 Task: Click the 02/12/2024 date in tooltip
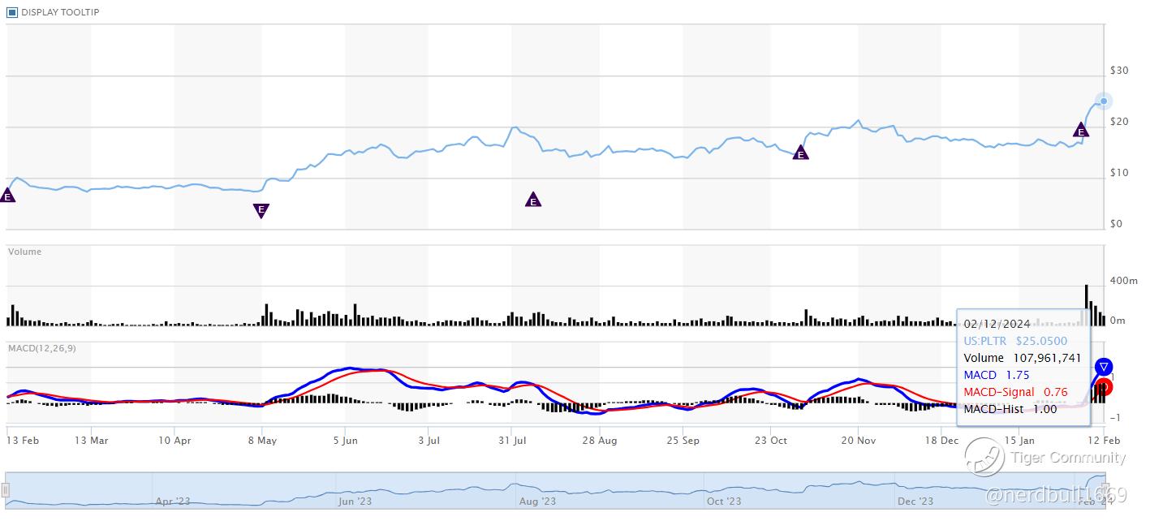pos(997,324)
